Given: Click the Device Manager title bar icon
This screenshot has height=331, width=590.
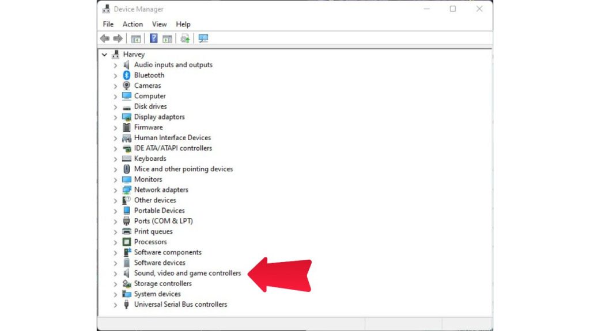Looking at the screenshot, I should tap(106, 9).
